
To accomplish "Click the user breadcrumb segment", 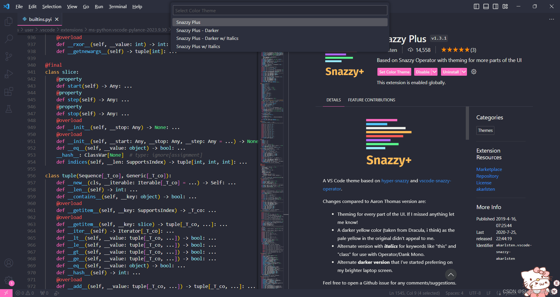I will (29, 30).
